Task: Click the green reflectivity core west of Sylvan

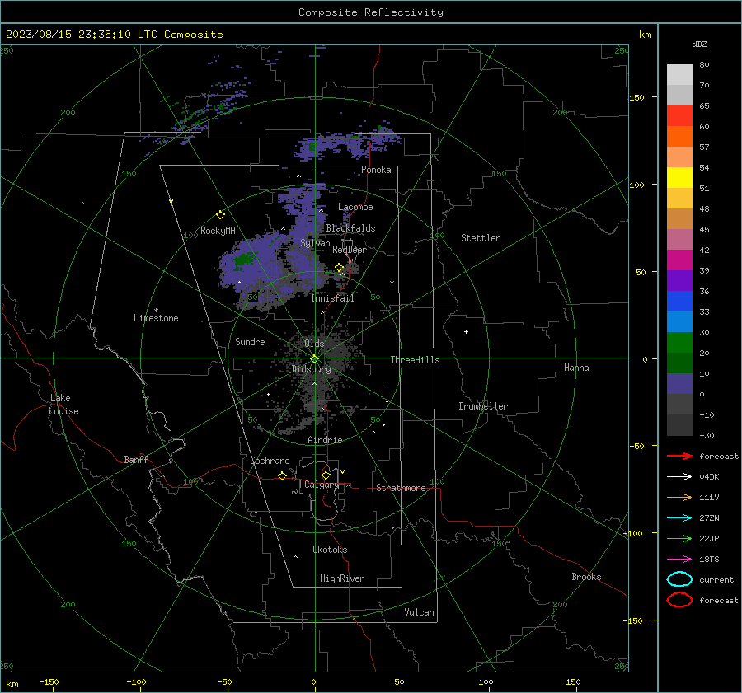Action: point(243,260)
